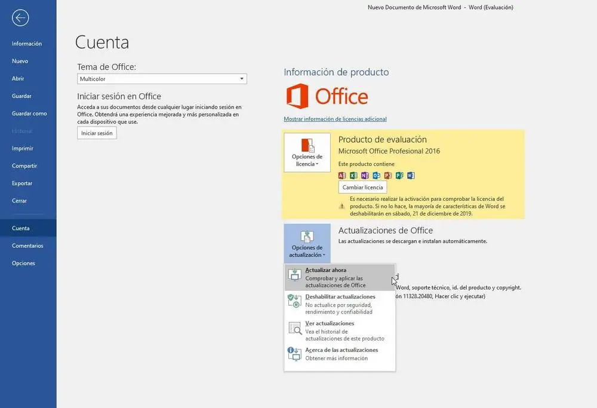Click the Actualizar ahora icon
Image resolution: width=597 pixels, height=408 pixels.
[295, 274]
